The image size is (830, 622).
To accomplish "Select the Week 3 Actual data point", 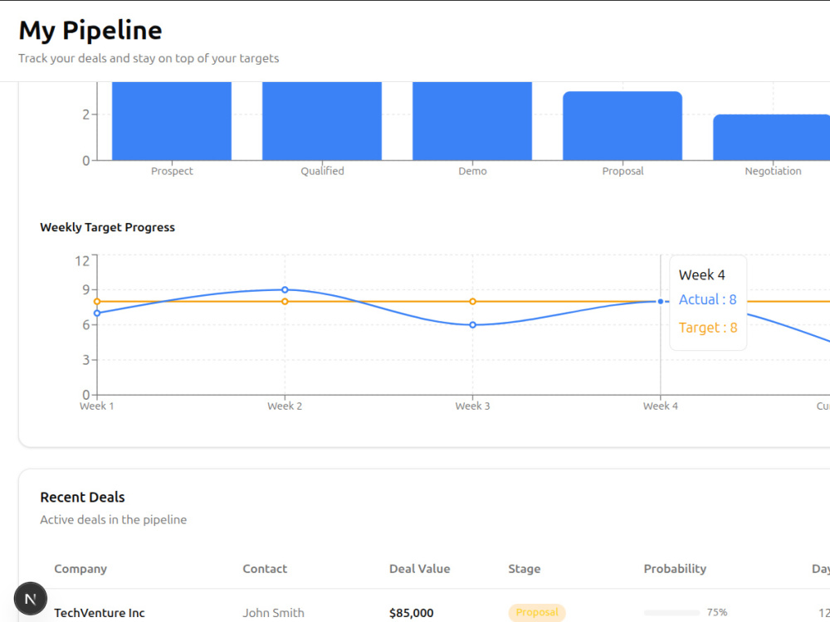I will 473,325.
